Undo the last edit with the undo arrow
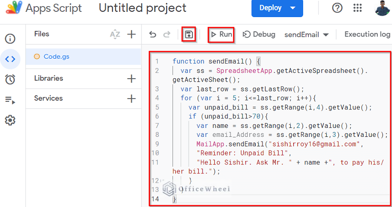 point(153,35)
